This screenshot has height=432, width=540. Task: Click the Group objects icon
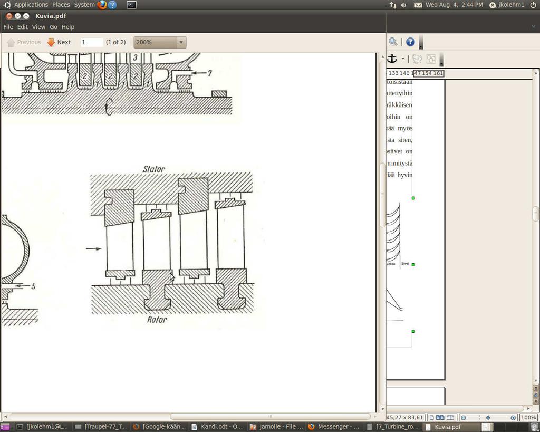(x=417, y=59)
